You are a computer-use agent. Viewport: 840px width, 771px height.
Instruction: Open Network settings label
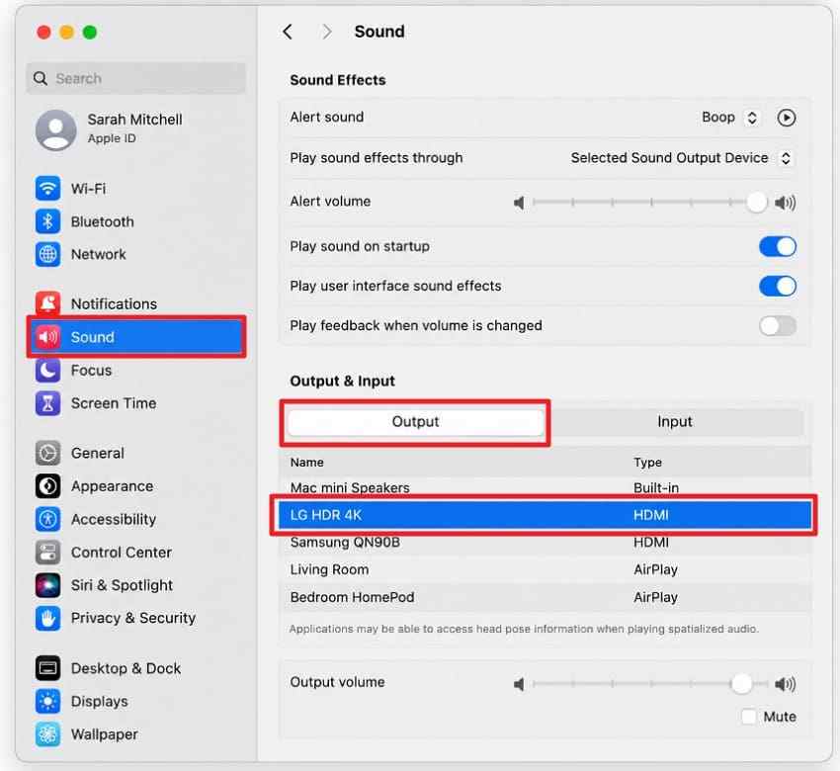coord(99,254)
